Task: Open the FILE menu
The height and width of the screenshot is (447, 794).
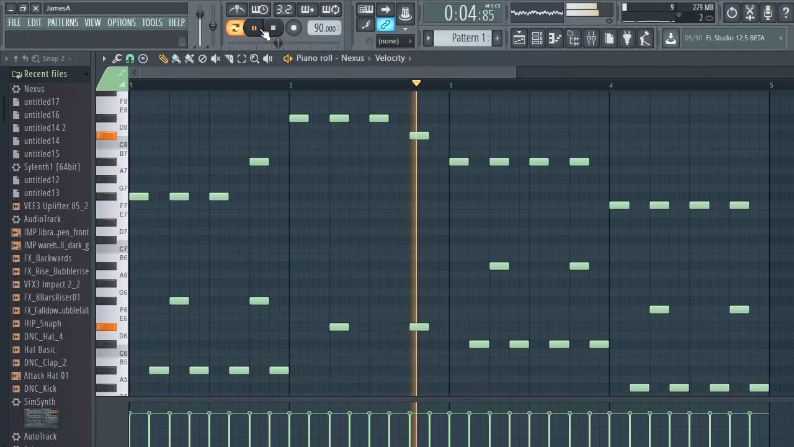Action: [x=14, y=22]
